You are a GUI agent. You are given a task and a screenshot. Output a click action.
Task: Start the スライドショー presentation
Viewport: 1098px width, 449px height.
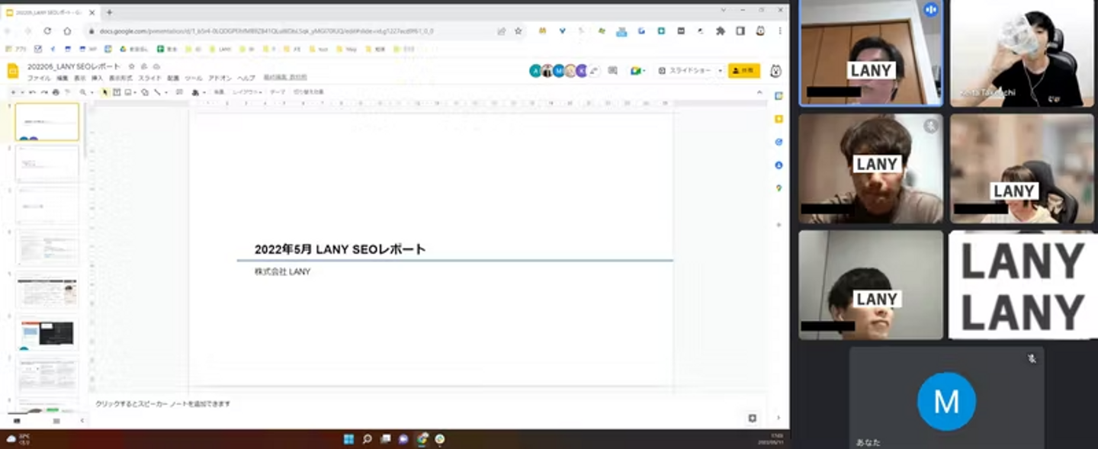(x=685, y=71)
